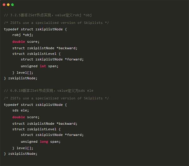Click the second 'typedef struct zskiplistNode {' line

35,105
